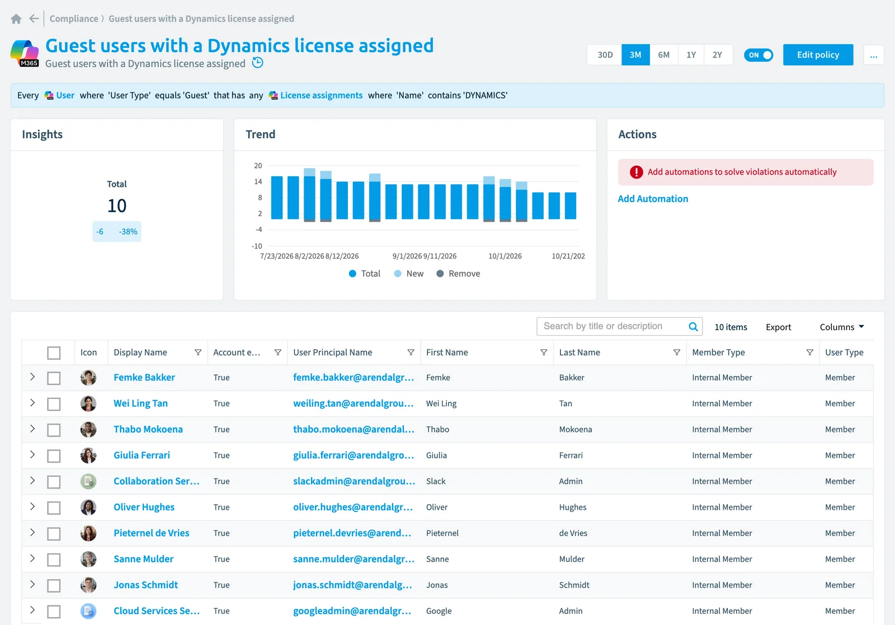895x625 pixels.
Task: Select the 1Y time range
Action: 691,55
